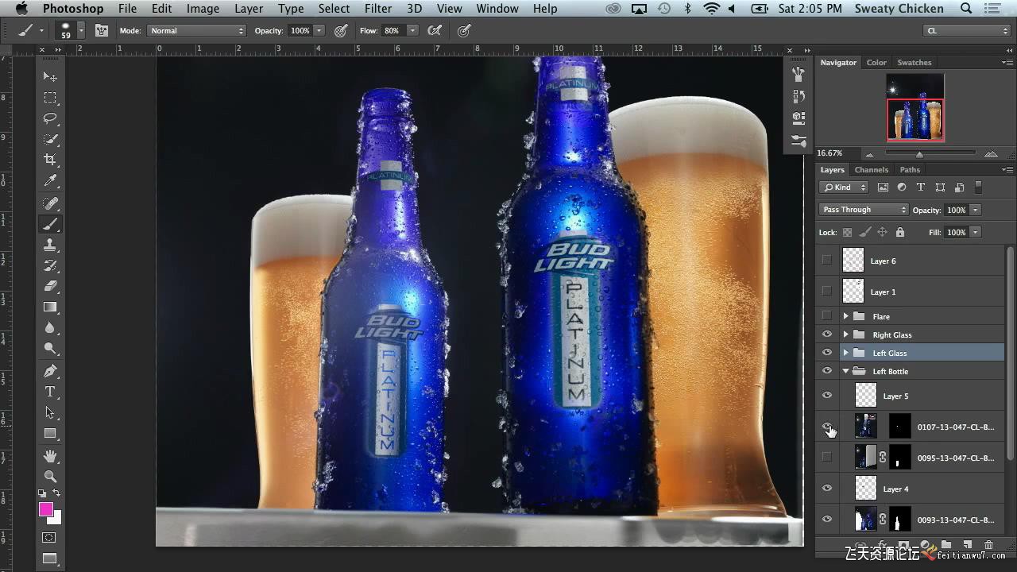
Task: Open the CL workspace dropdown
Action: click(967, 30)
